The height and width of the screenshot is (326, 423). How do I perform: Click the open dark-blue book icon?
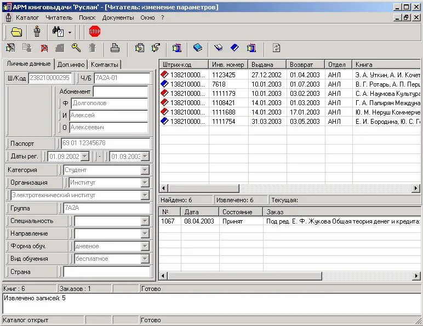[x=219, y=48]
